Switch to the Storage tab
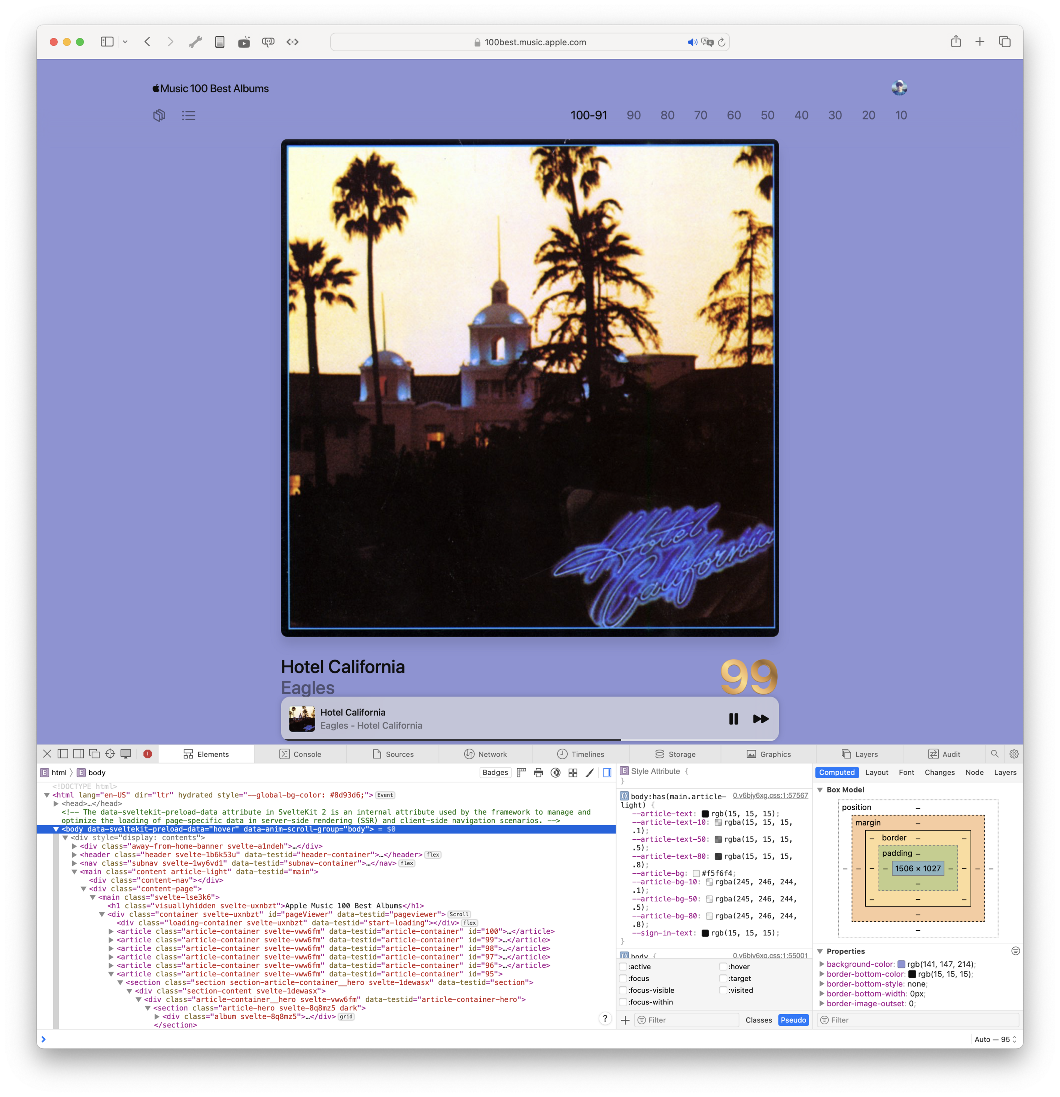The image size is (1060, 1097). [675, 754]
